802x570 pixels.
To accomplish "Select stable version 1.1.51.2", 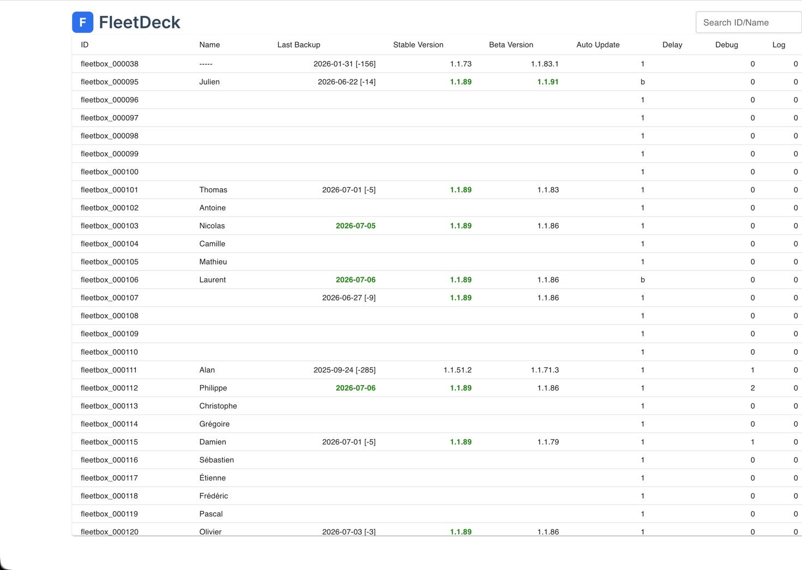I will tap(457, 370).
